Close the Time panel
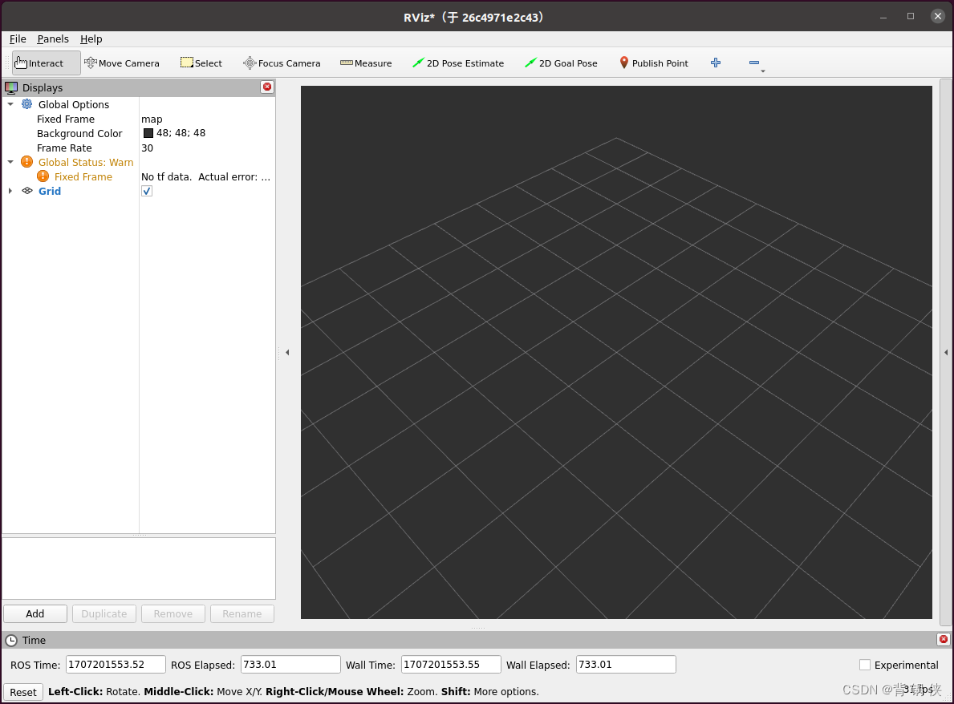Screen dimensions: 954x704 (x=943, y=640)
